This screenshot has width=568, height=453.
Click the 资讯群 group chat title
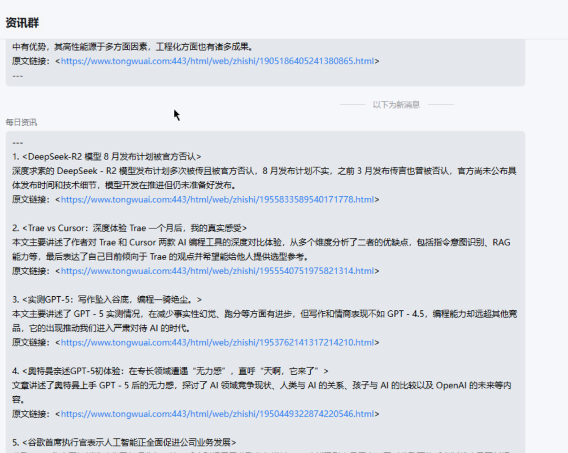22,23
